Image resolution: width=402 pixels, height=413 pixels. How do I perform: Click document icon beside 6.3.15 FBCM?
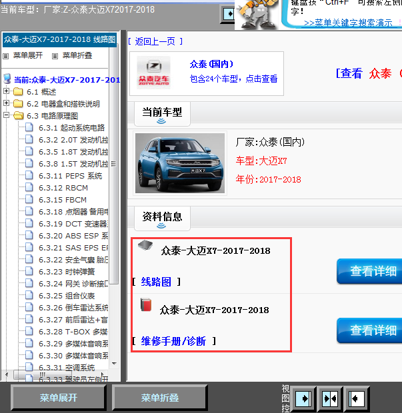click(29, 199)
